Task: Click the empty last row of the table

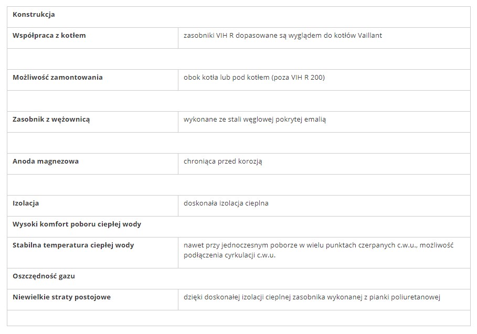Action: pyautogui.click(x=238, y=317)
